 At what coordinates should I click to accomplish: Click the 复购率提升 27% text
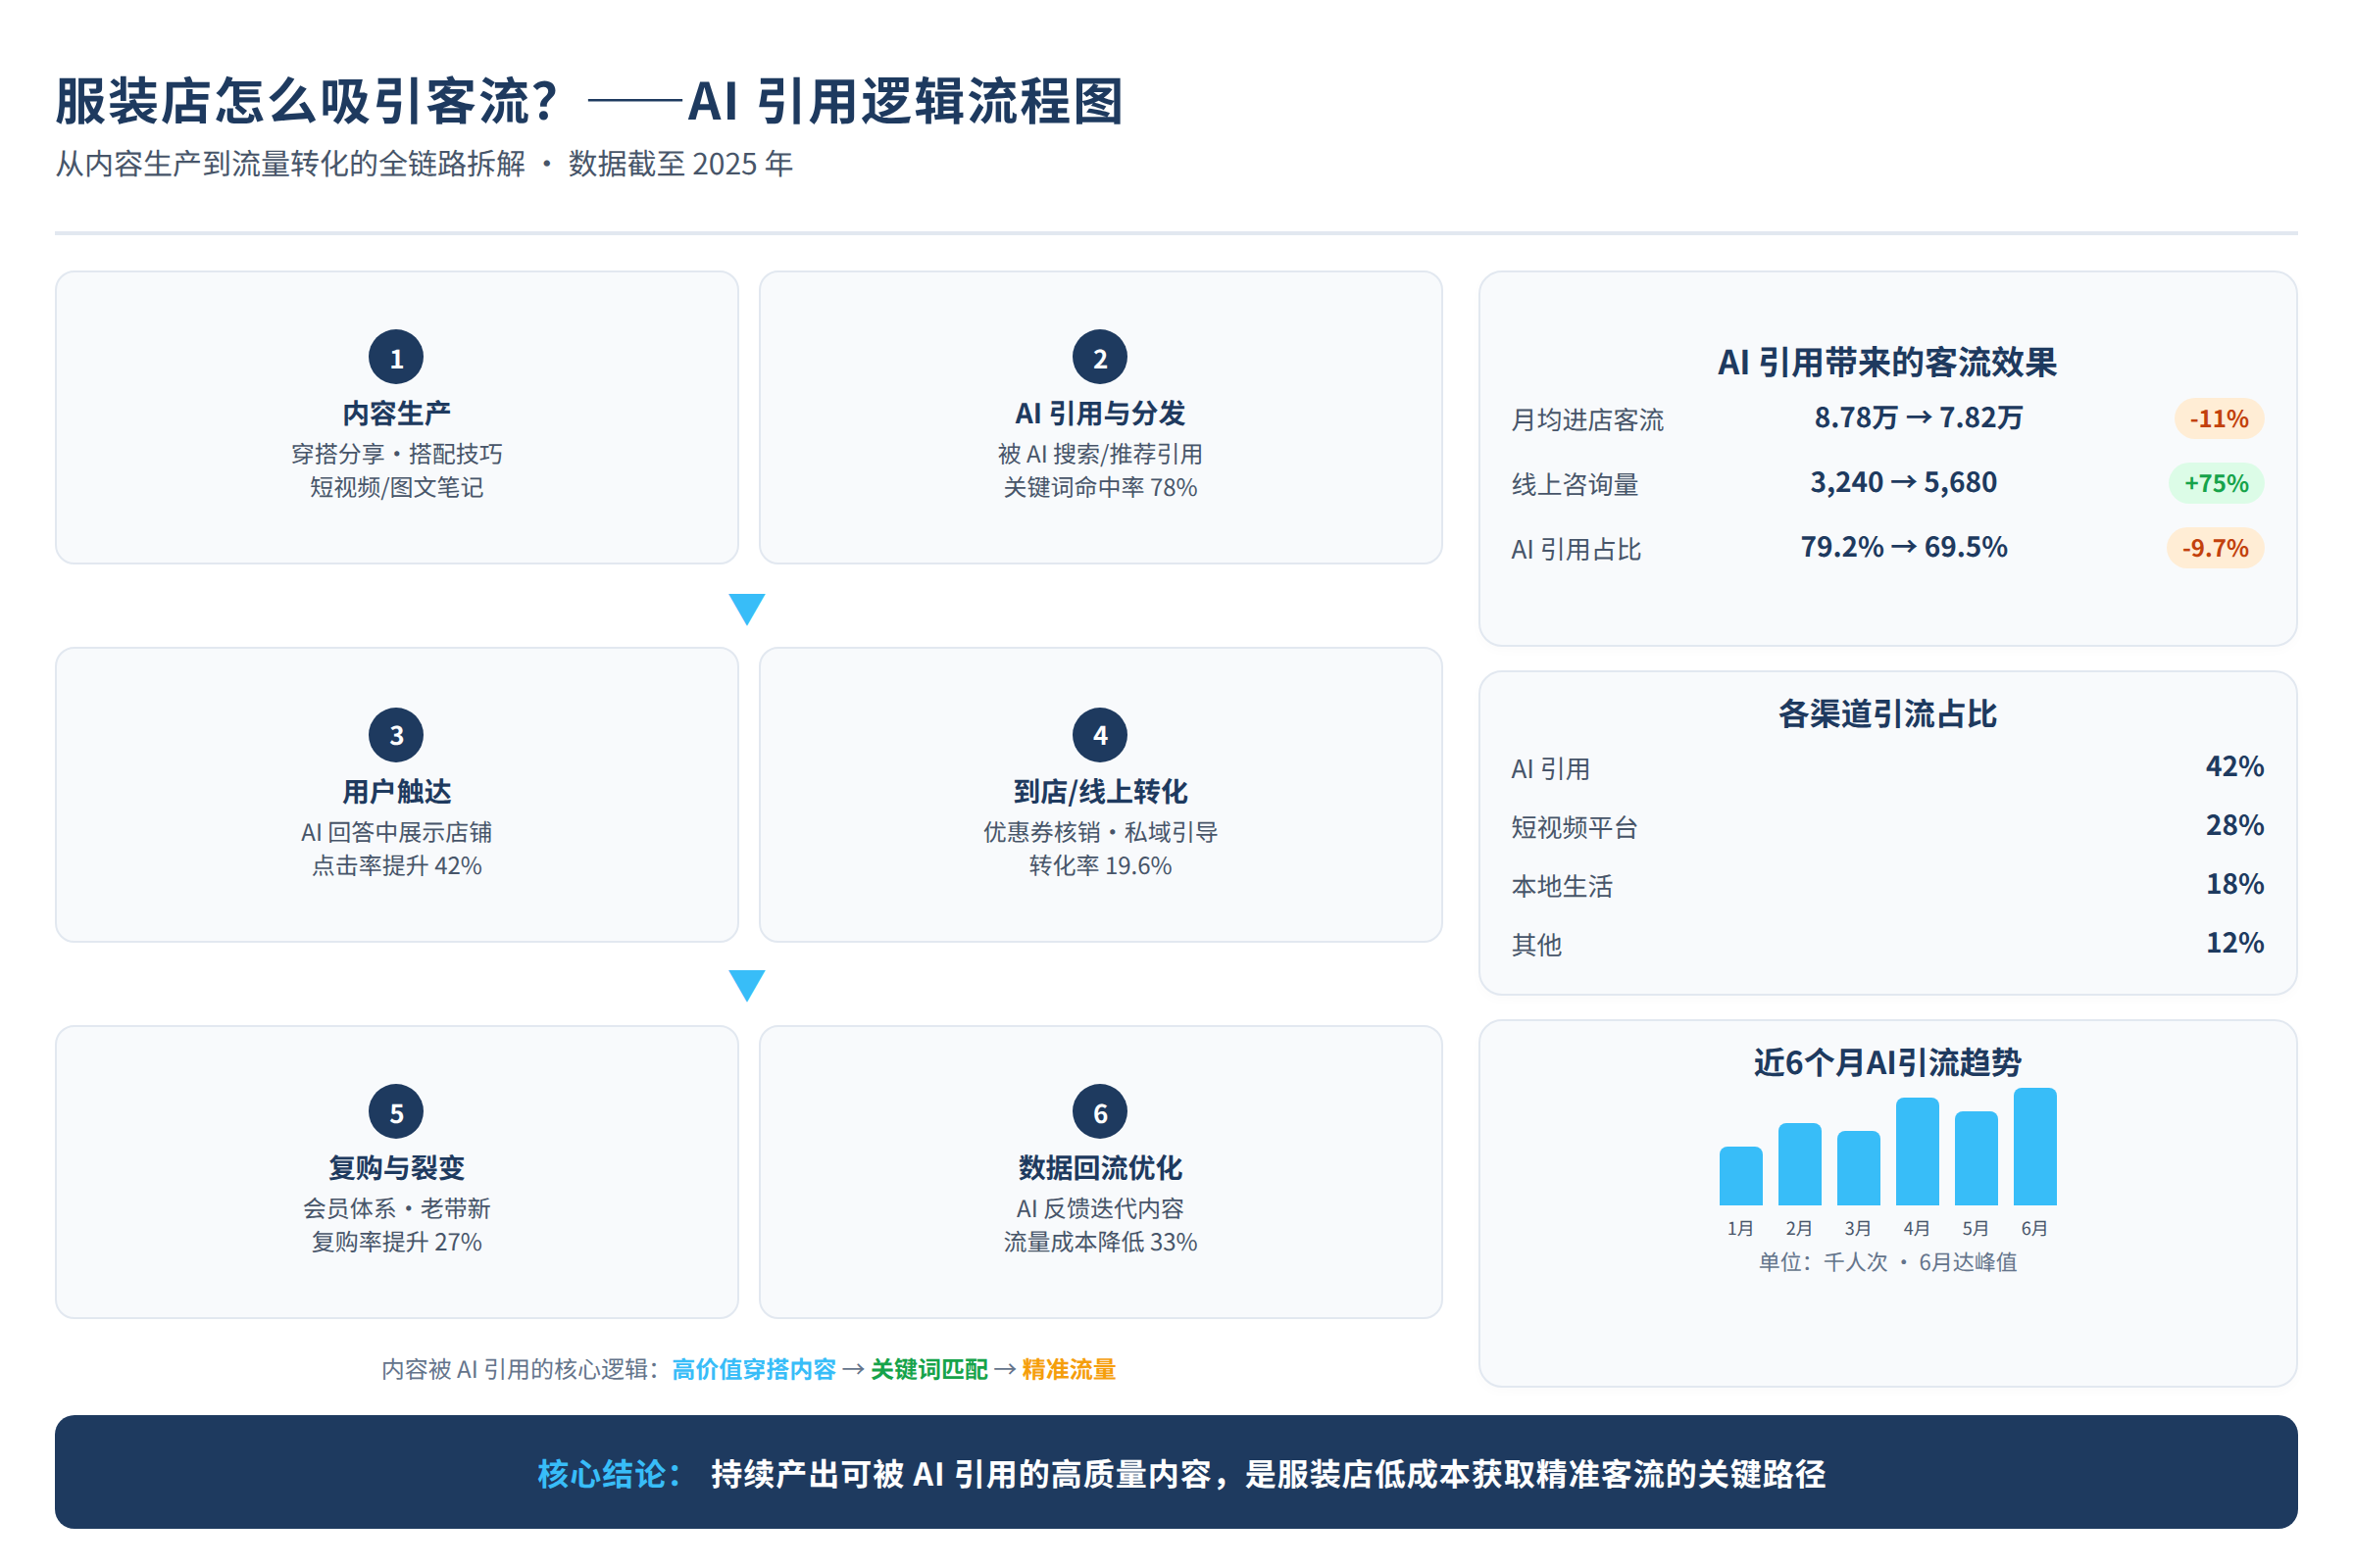(396, 1241)
